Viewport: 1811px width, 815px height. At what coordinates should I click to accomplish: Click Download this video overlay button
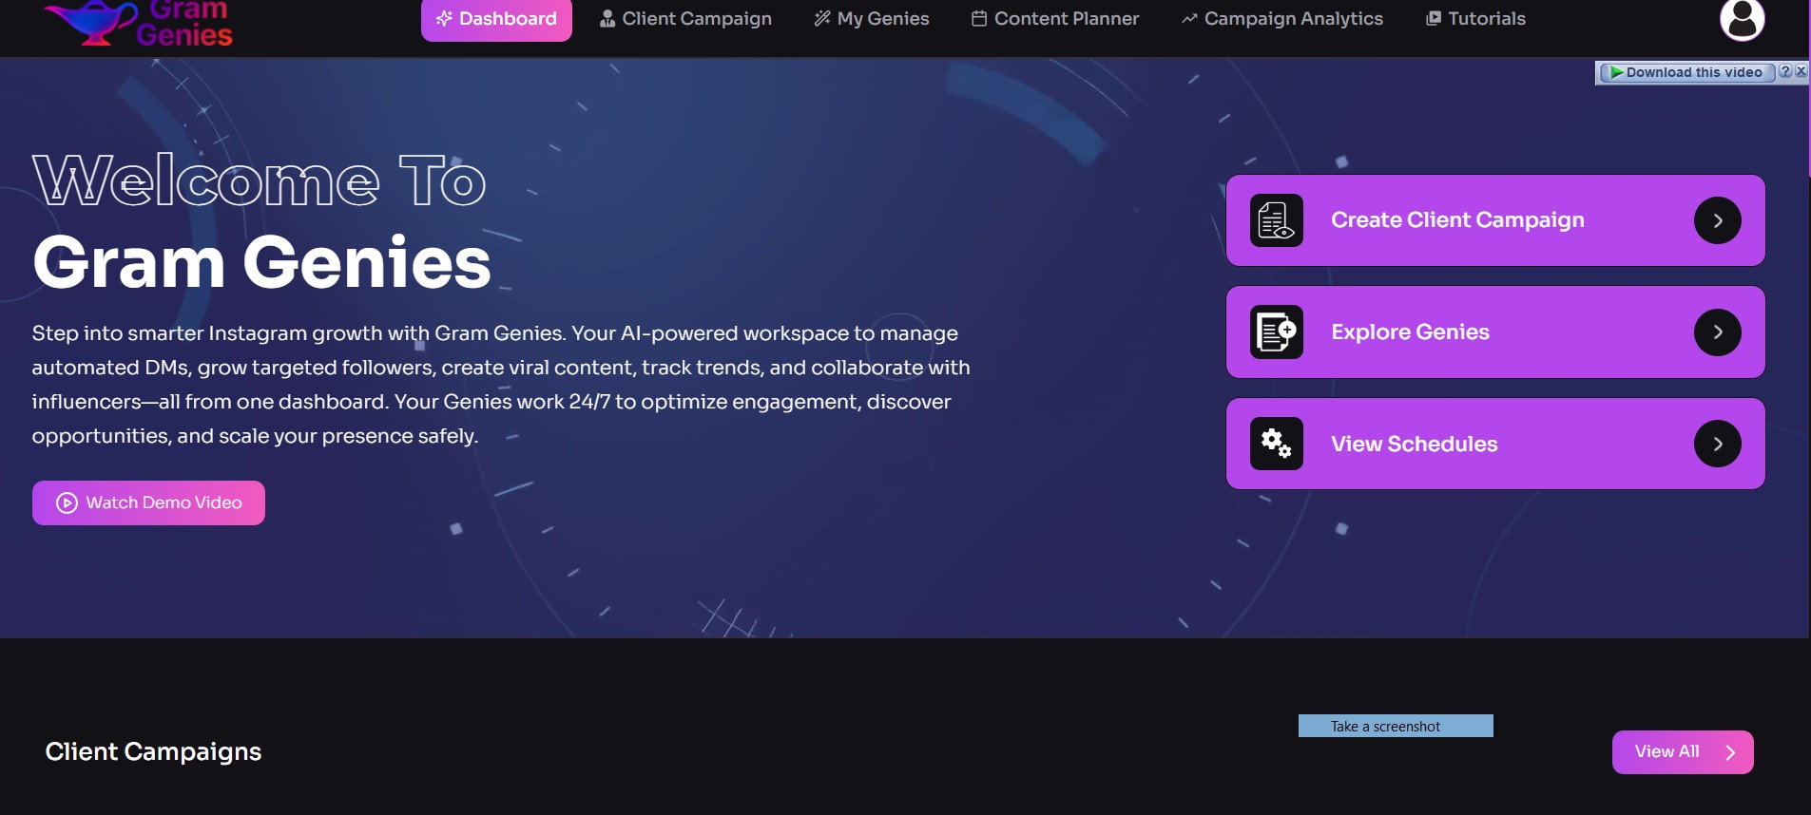click(x=1686, y=72)
